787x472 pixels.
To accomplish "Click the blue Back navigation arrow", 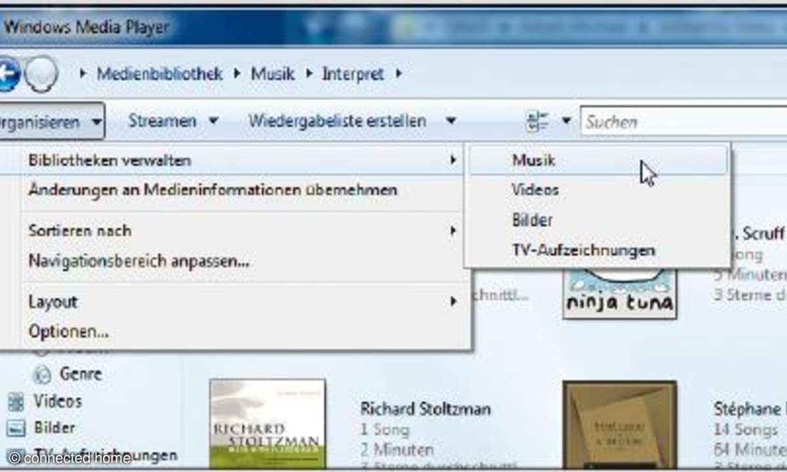I will 8,73.
